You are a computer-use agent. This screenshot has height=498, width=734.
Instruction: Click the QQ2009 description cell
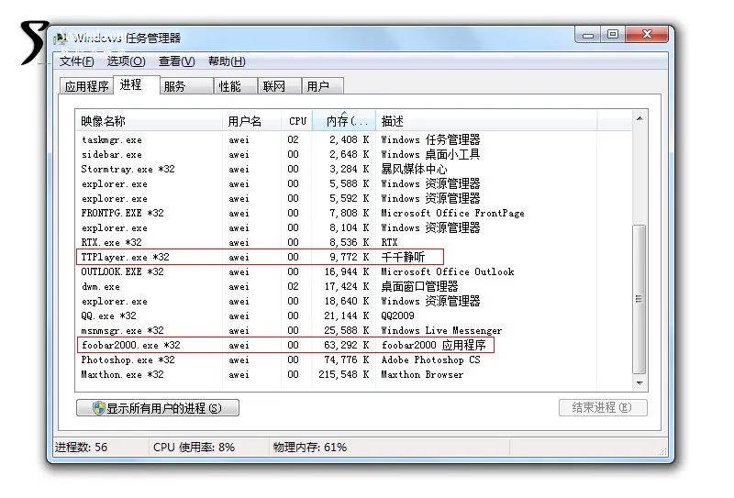click(x=398, y=315)
